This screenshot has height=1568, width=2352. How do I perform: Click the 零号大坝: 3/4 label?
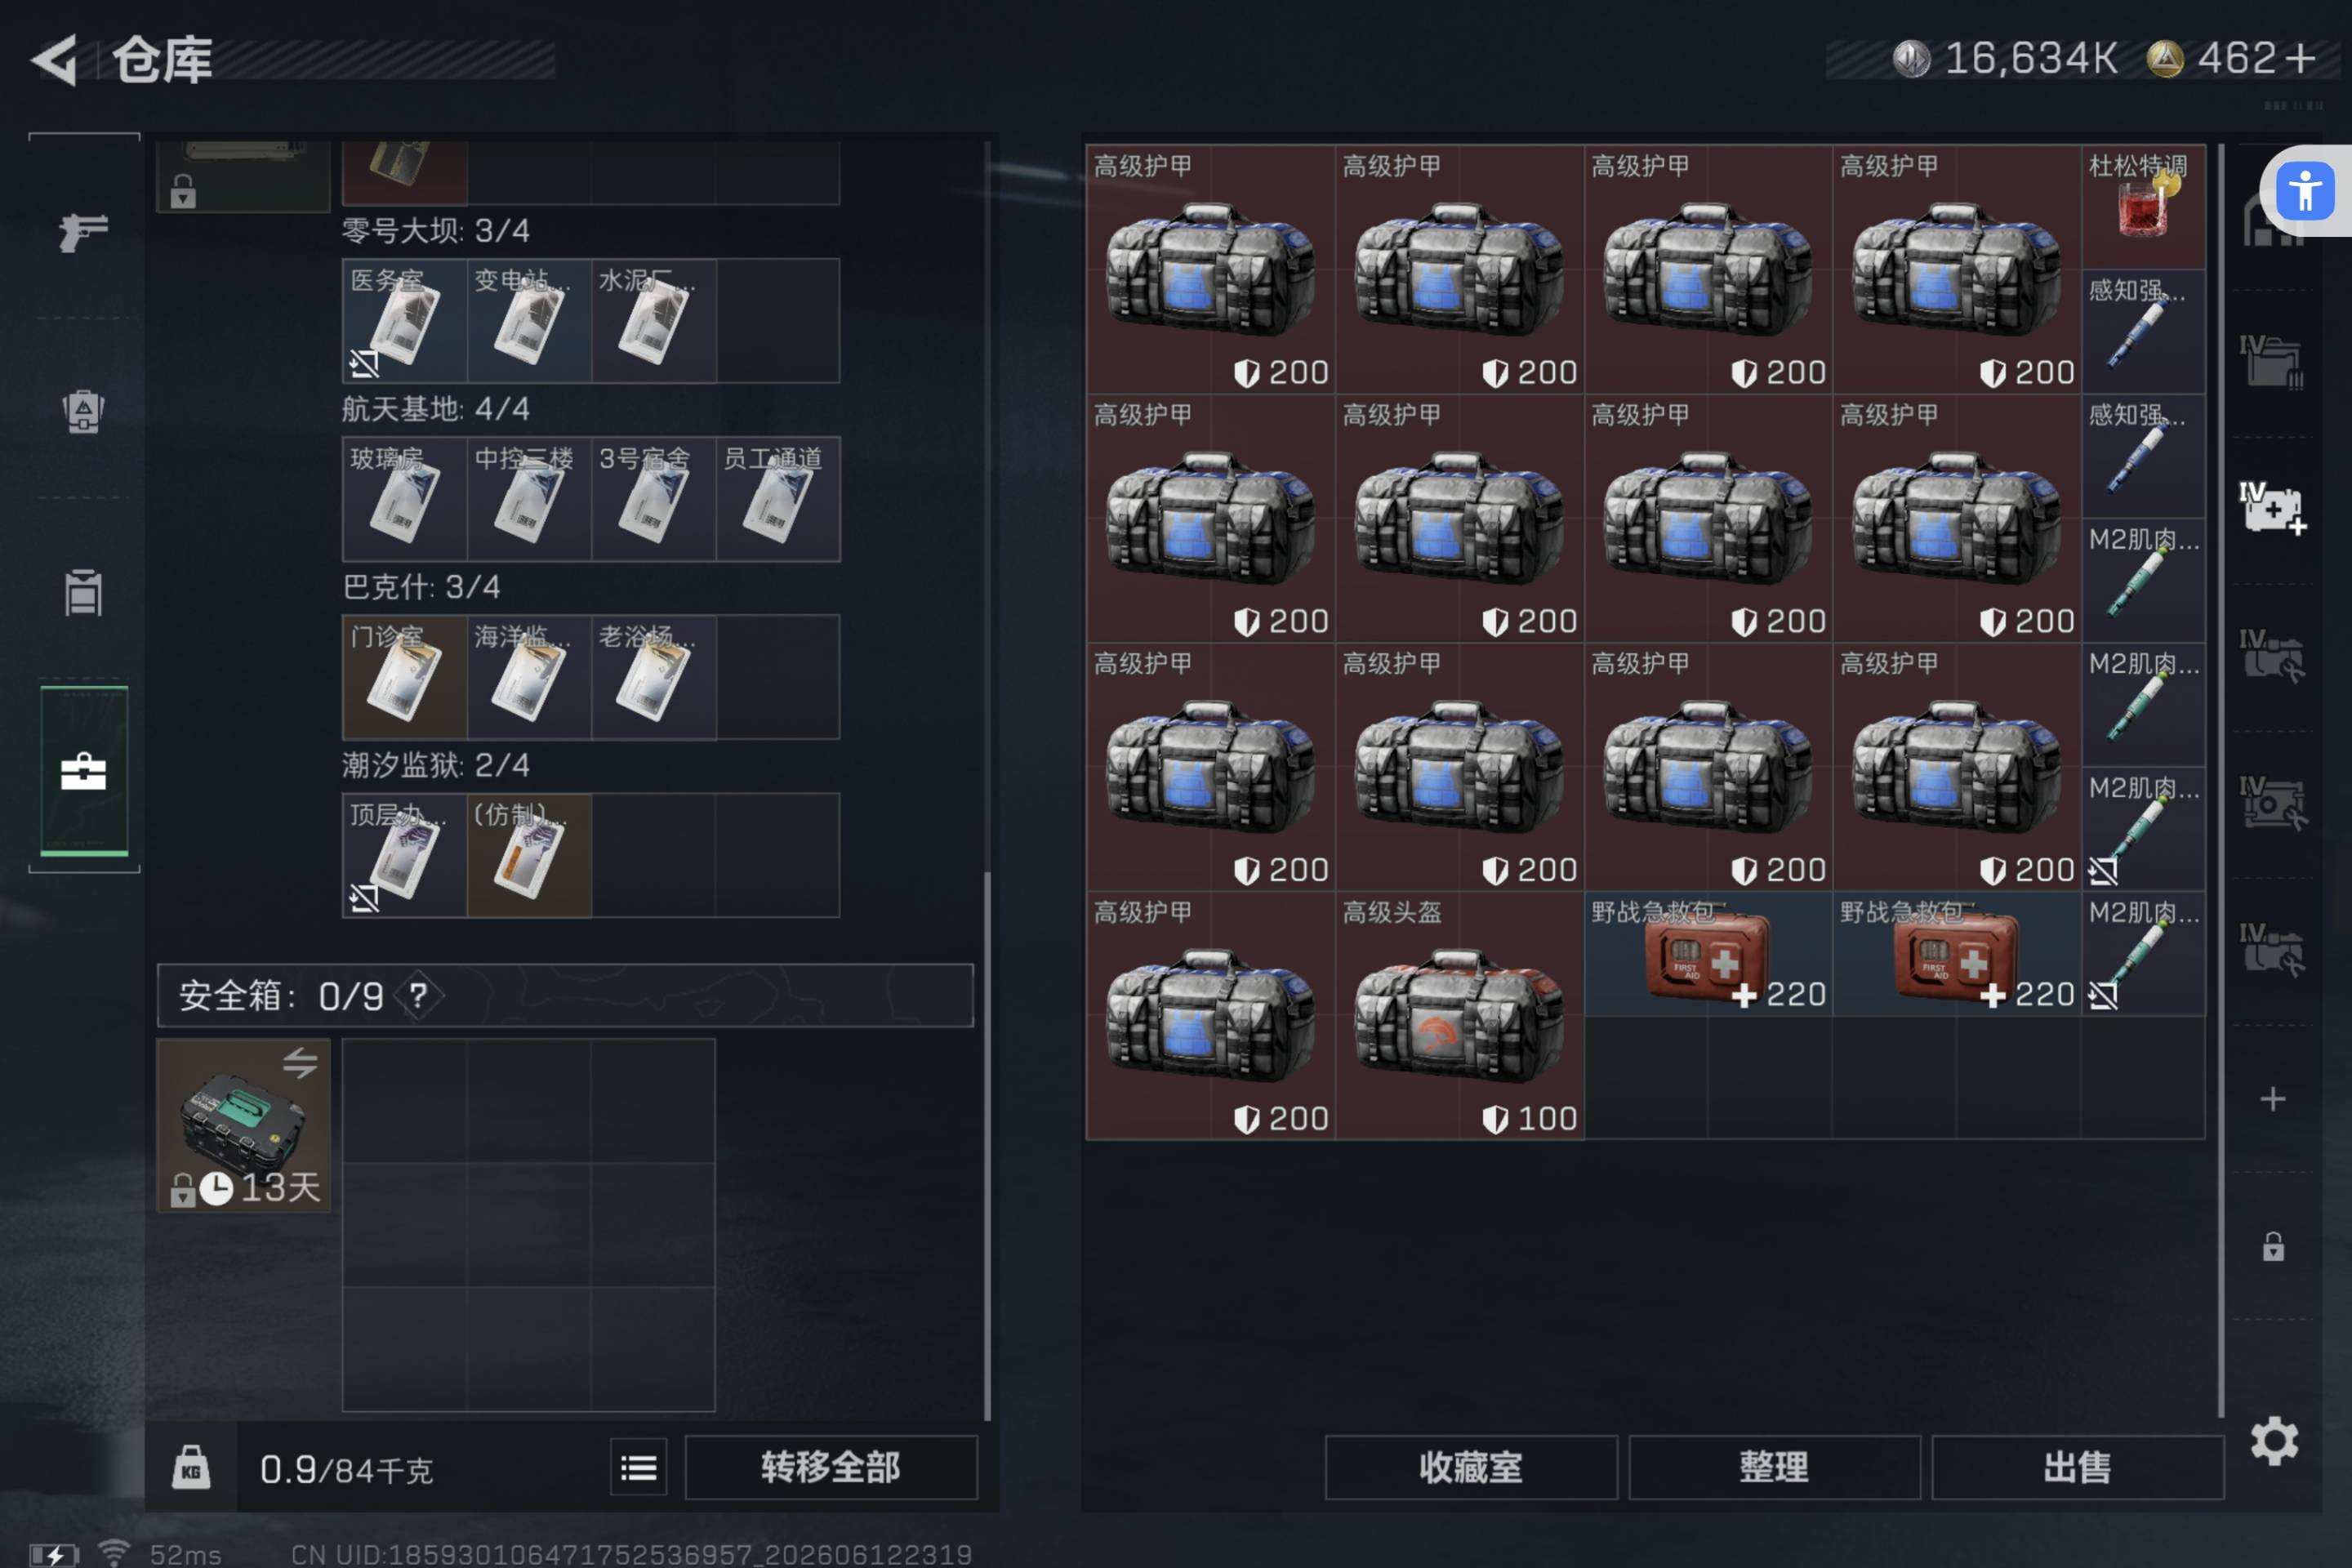point(435,231)
